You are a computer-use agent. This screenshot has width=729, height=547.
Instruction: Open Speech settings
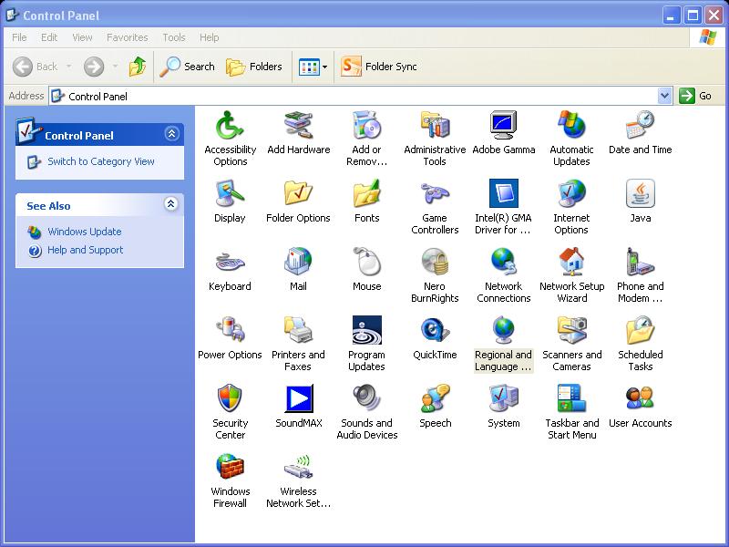pyautogui.click(x=436, y=406)
